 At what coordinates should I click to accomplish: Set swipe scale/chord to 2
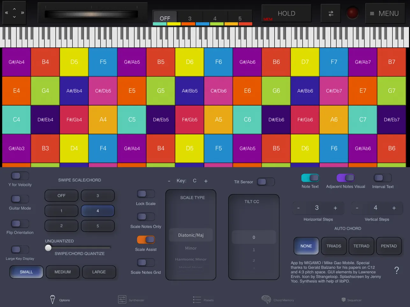pos(62,226)
